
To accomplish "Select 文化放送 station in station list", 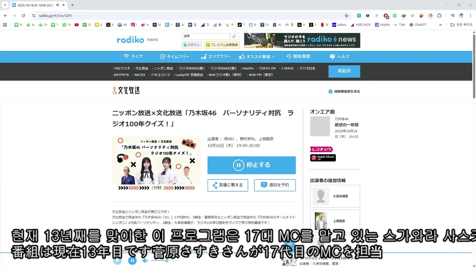I will (x=141, y=68).
